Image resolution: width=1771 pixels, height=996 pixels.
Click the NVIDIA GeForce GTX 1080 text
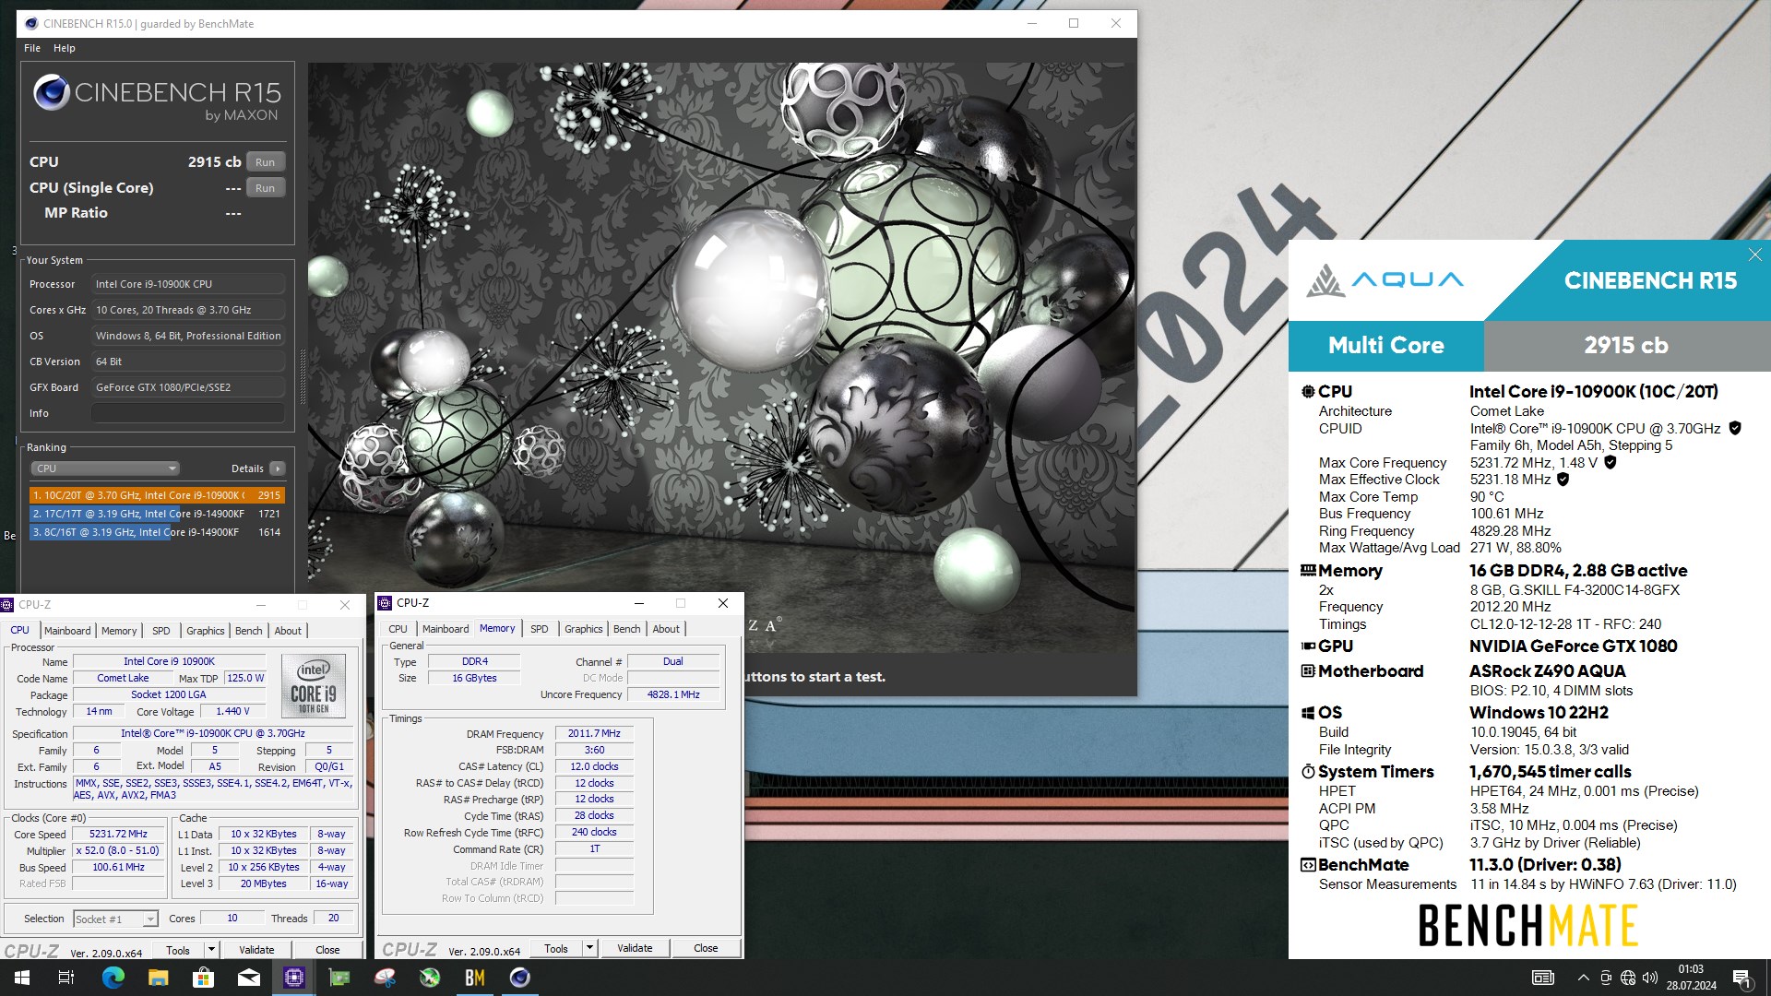[x=1573, y=646]
